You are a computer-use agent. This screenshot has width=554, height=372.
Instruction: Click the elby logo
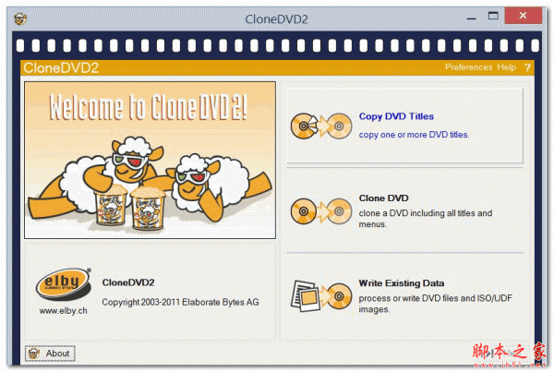(x=64, y=284)
